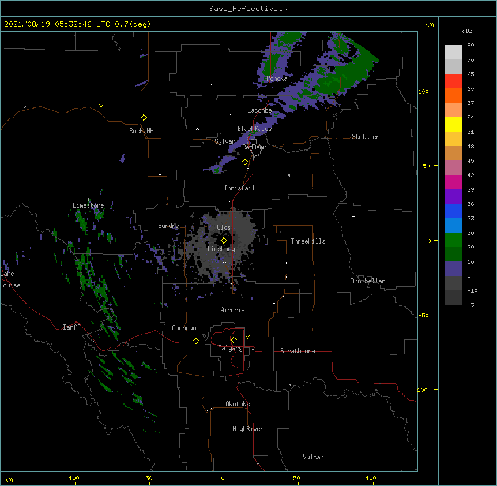This screenshot has height=486, width=497.
Task: Click the Innisfail town label
Action: click(x=239, y=188)
